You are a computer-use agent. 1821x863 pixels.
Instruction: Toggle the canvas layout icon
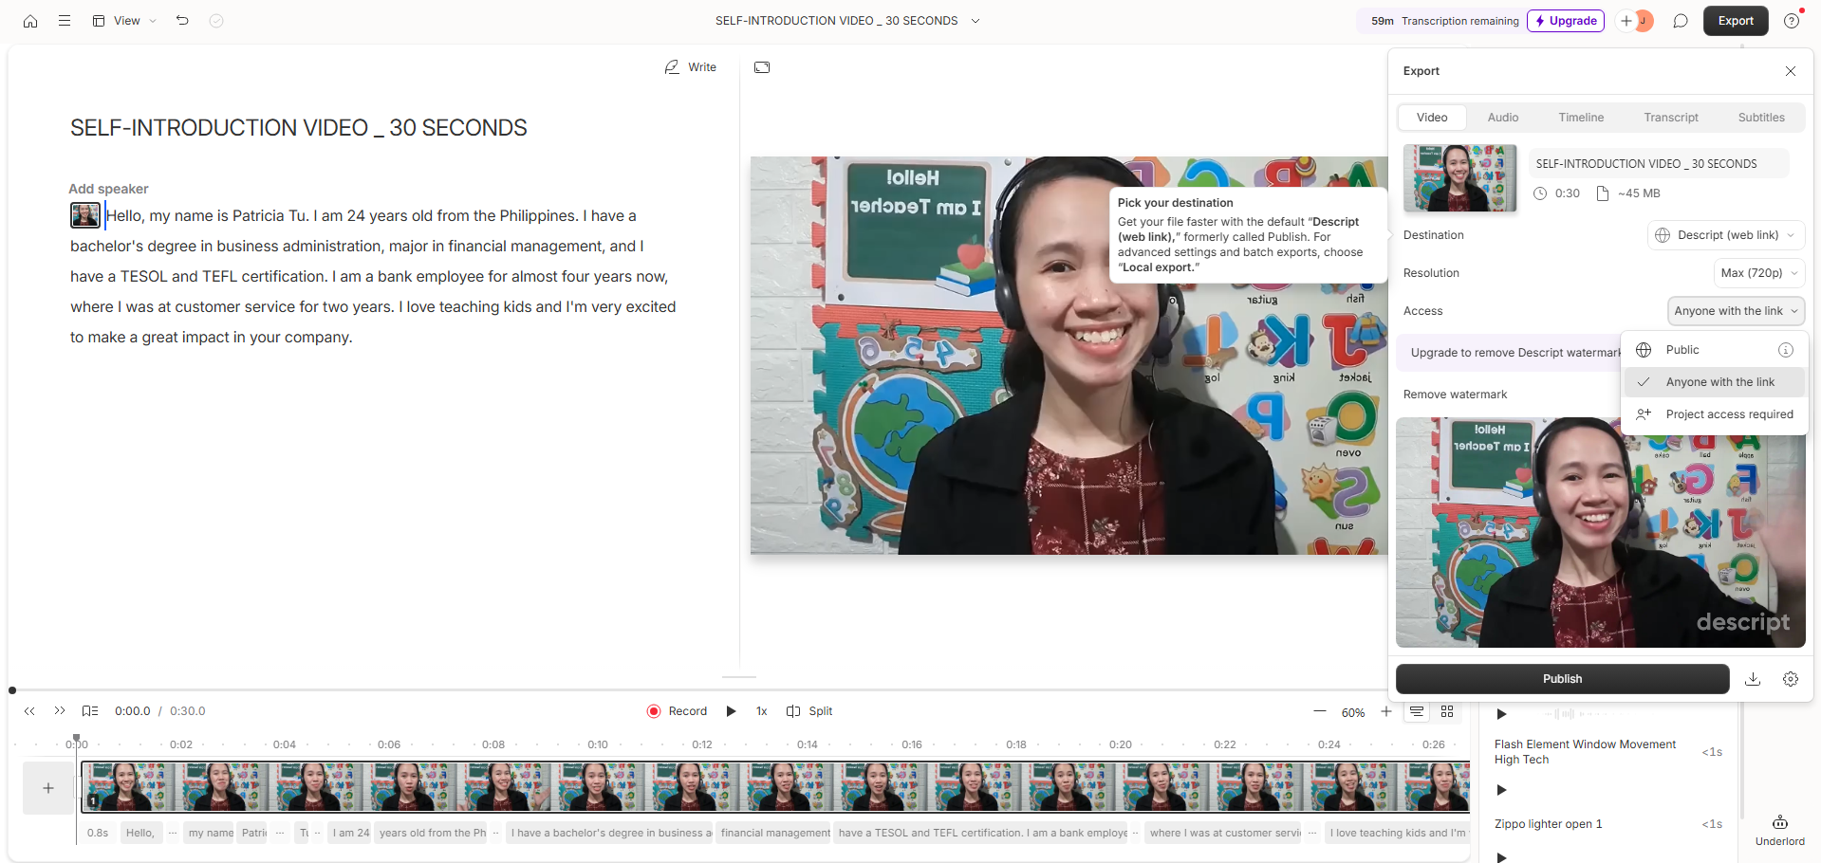(762, 67)
